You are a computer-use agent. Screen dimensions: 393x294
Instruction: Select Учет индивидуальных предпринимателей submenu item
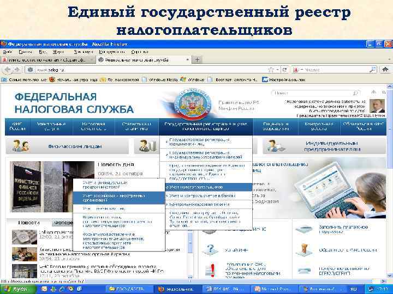tap(119, 185)
